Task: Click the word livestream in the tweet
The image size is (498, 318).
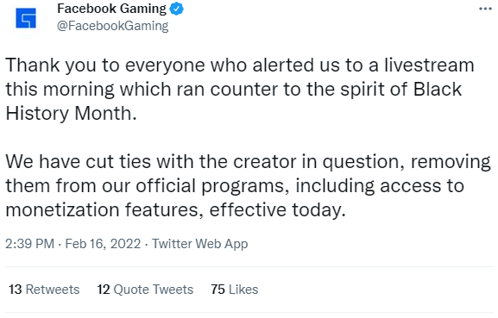Action: click(430, 65)
